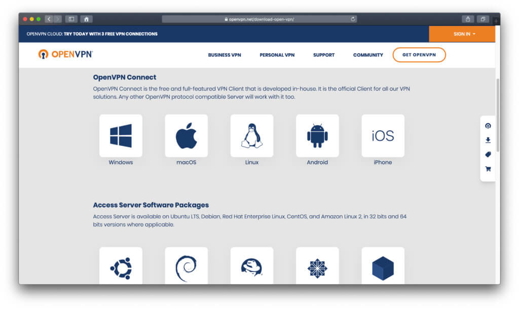Open the Support navigation item

coord(323,55)
